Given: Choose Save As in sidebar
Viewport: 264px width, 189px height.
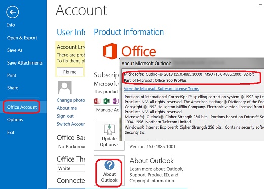Looking at the screenshot, I should tap(15, 50).
